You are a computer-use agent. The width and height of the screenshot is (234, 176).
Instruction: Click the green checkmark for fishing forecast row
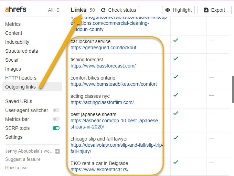coord(176,59)
